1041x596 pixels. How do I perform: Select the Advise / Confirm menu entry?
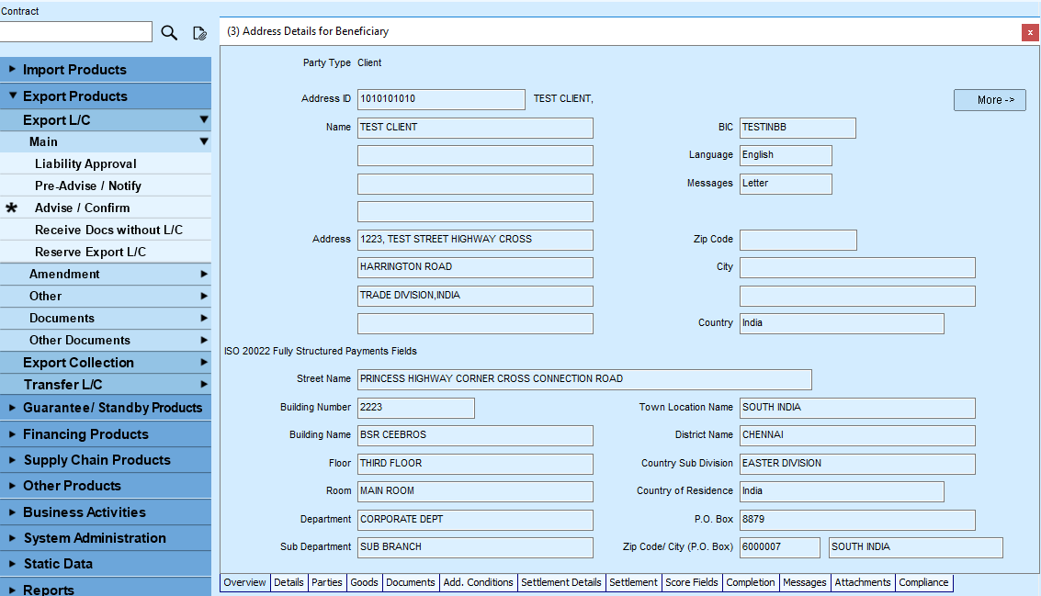pyautogui.click(x=106, y=208)
